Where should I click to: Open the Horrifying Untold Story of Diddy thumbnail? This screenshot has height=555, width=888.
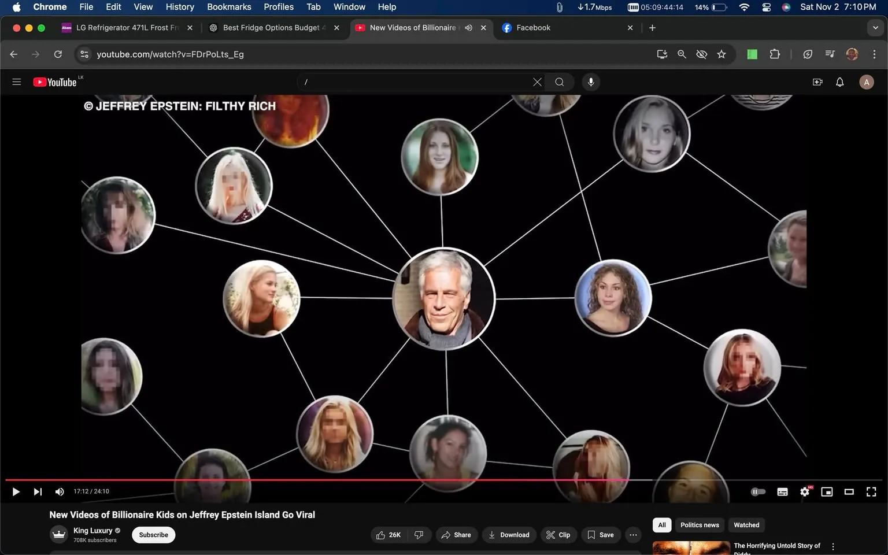pos(690,546)
